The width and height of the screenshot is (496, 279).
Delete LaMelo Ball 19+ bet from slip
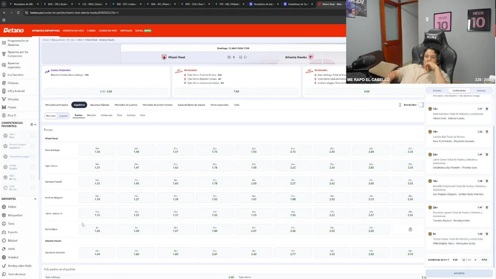[x=487, y=132]
